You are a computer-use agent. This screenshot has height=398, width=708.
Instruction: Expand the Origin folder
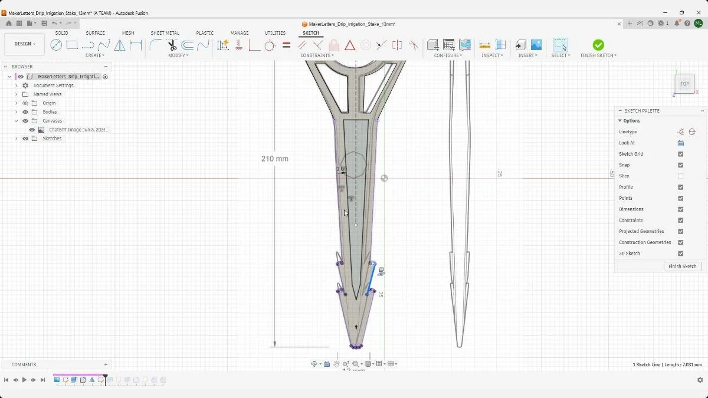pos(16,103)
